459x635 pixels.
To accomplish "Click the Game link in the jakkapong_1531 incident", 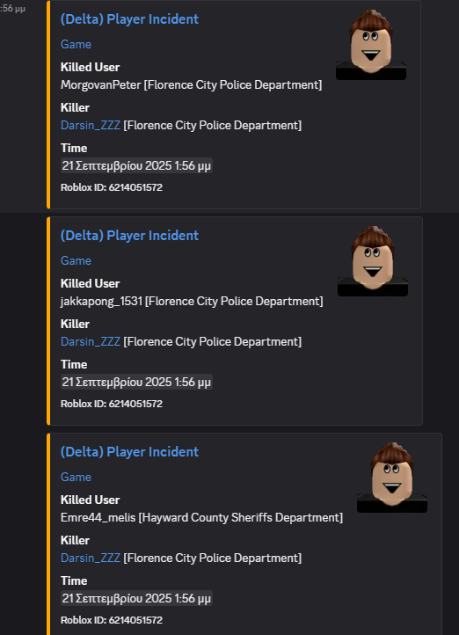I will click(76, 260).
